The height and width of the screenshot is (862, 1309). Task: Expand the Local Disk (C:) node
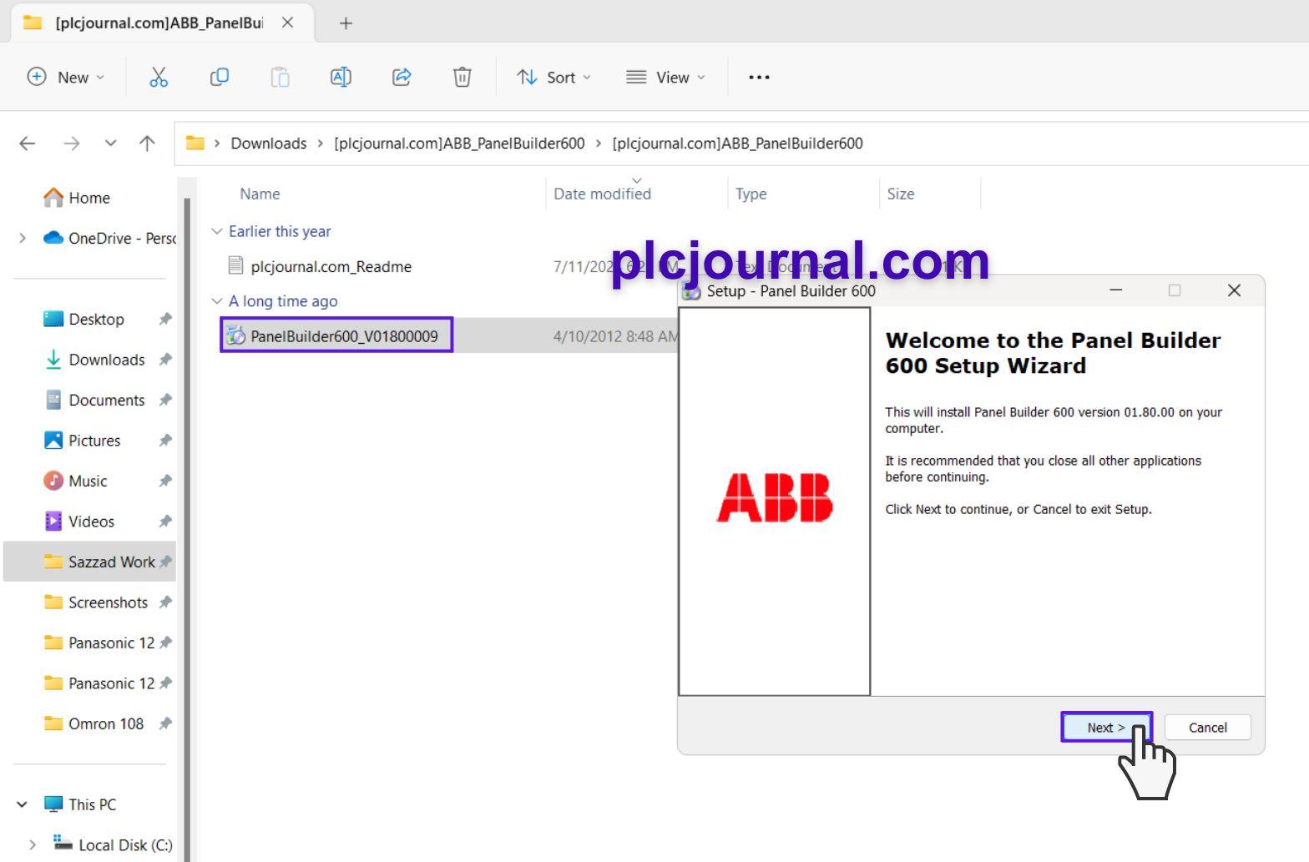click(x=33, y=844)
